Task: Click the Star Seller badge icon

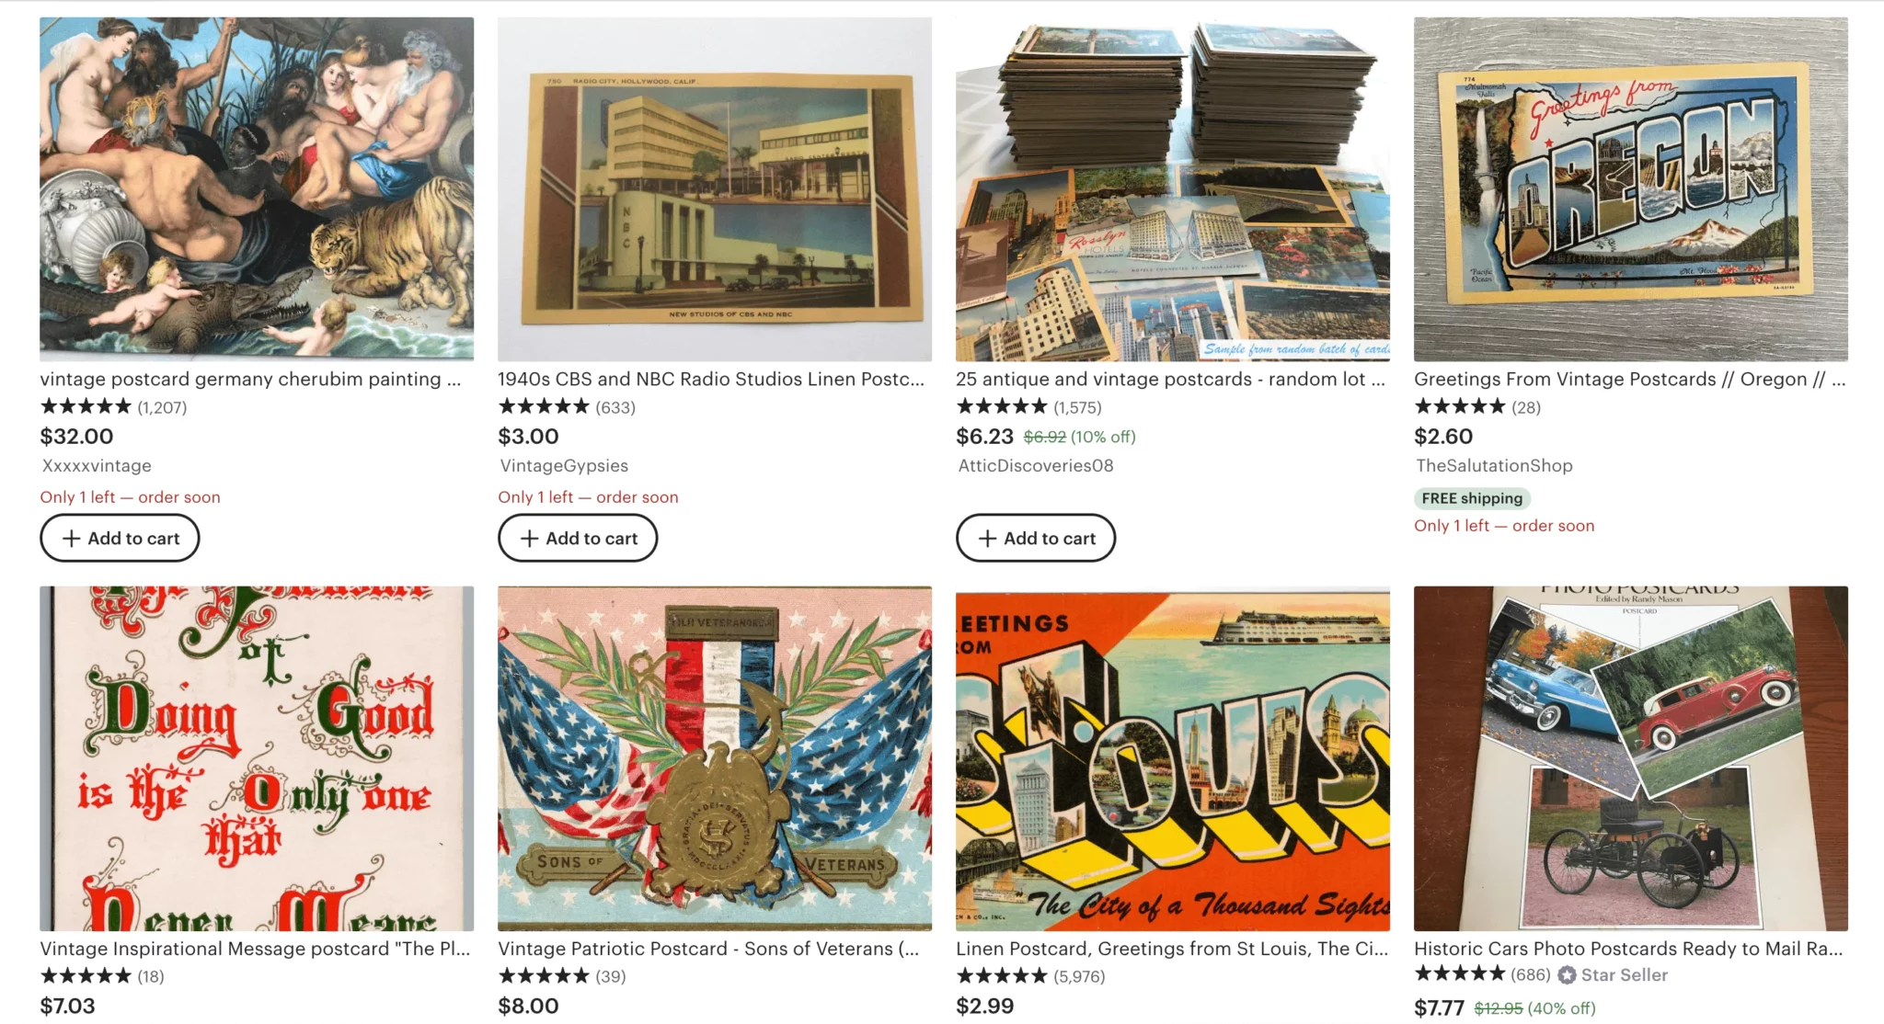Action: [x=1567, y=975]
